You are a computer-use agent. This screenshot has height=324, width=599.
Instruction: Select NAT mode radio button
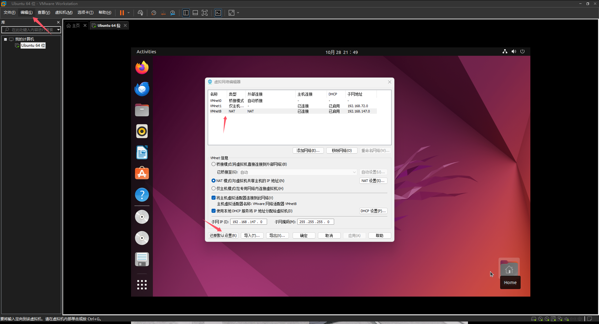click(x=214, y=181)
